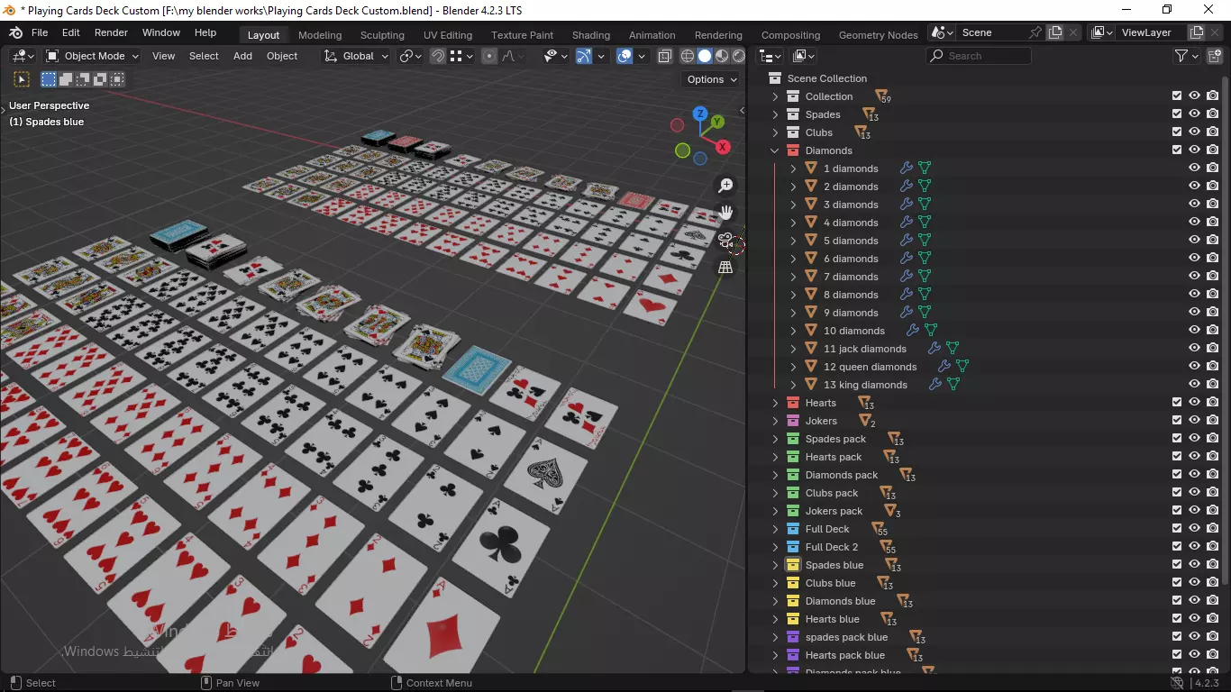Toggle perspective/orthographic grid icon

pos(725,267)
